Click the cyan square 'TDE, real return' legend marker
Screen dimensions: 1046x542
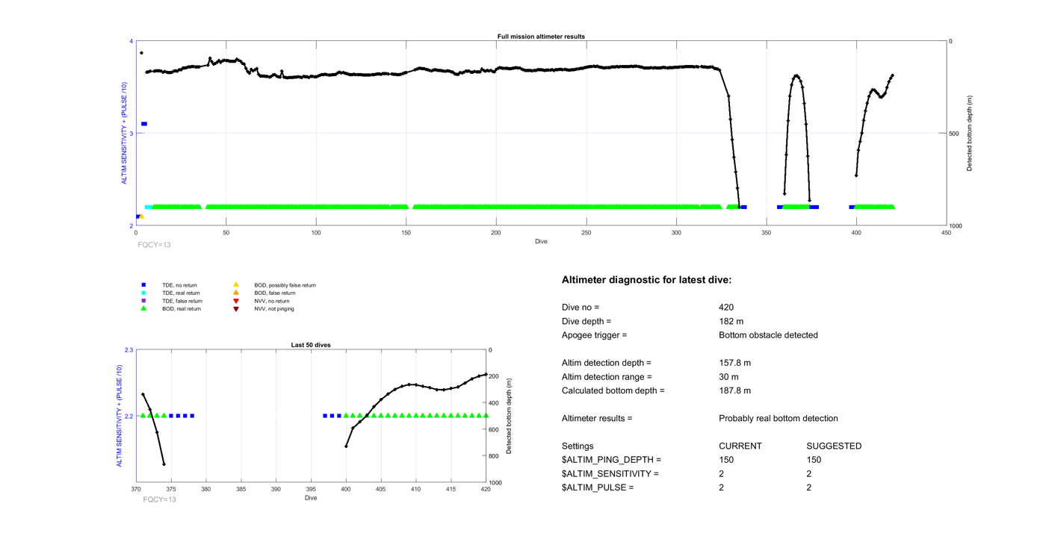tap(144, 293)
